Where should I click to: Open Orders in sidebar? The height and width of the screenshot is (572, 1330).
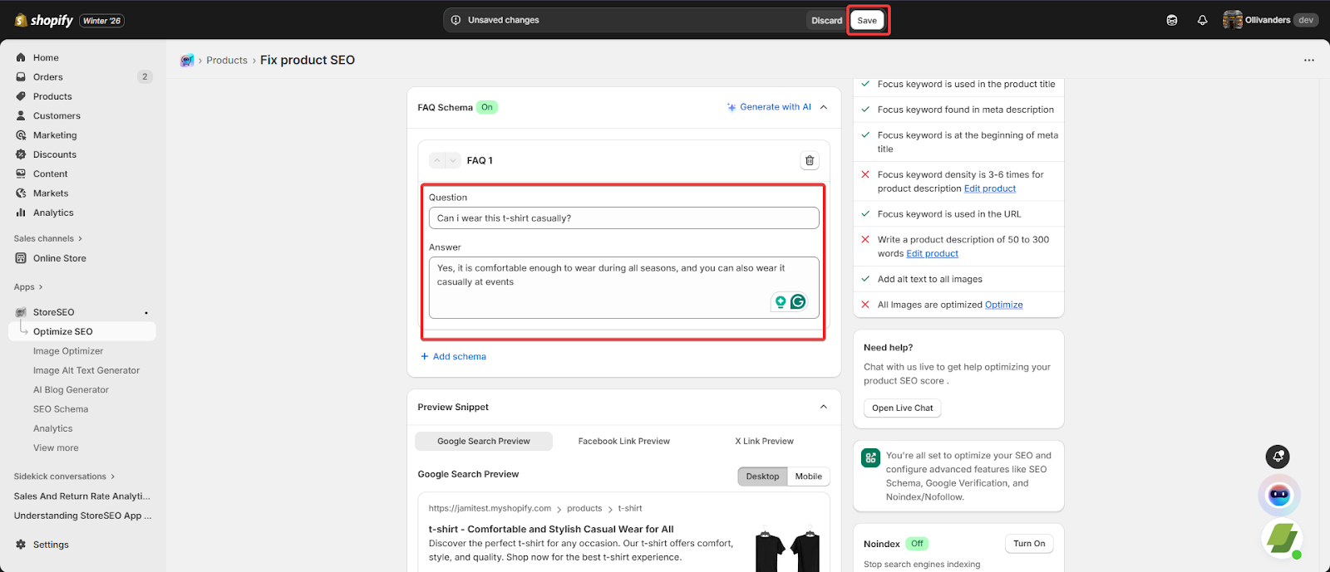[48, 77]
